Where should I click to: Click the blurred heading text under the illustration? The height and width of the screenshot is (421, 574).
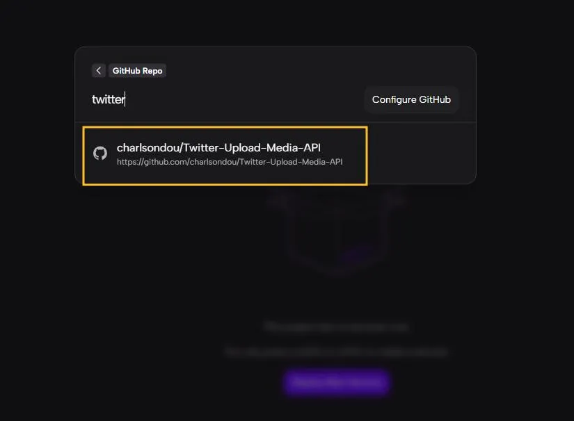336,327
